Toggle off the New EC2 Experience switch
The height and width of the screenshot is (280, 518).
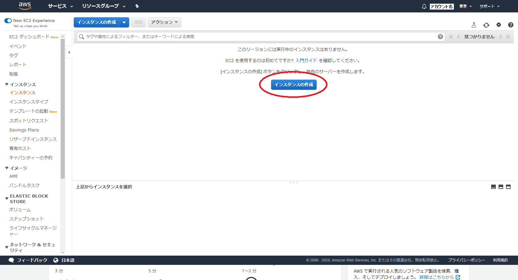coord(8,20)
